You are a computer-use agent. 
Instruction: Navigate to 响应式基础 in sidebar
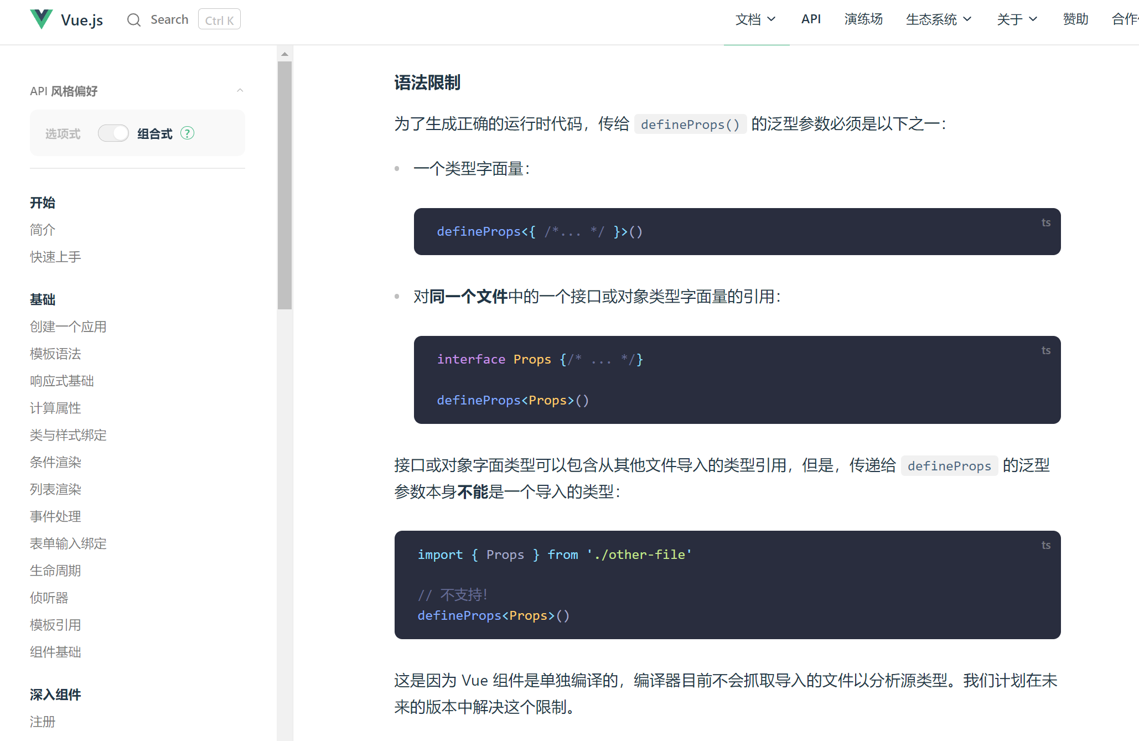(x=62, y=381)
